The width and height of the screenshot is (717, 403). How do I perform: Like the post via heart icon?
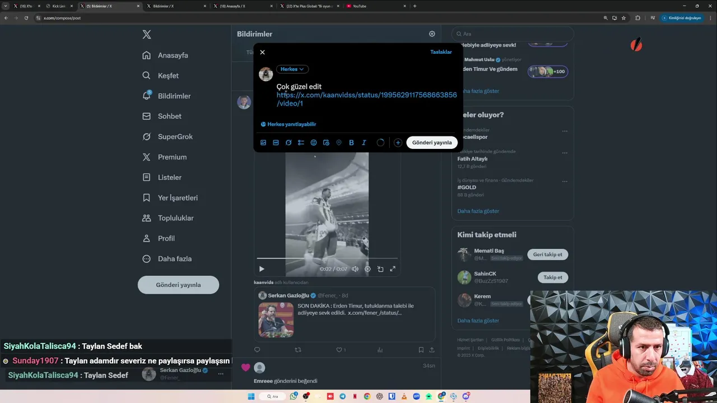(339, 350)
